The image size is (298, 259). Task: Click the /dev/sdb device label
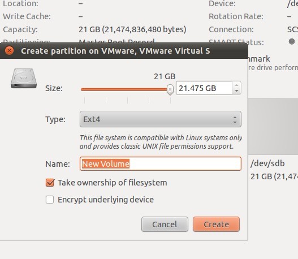267,163
